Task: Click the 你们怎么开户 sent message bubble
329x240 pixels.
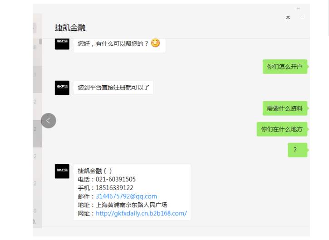Action: point(285,67)
